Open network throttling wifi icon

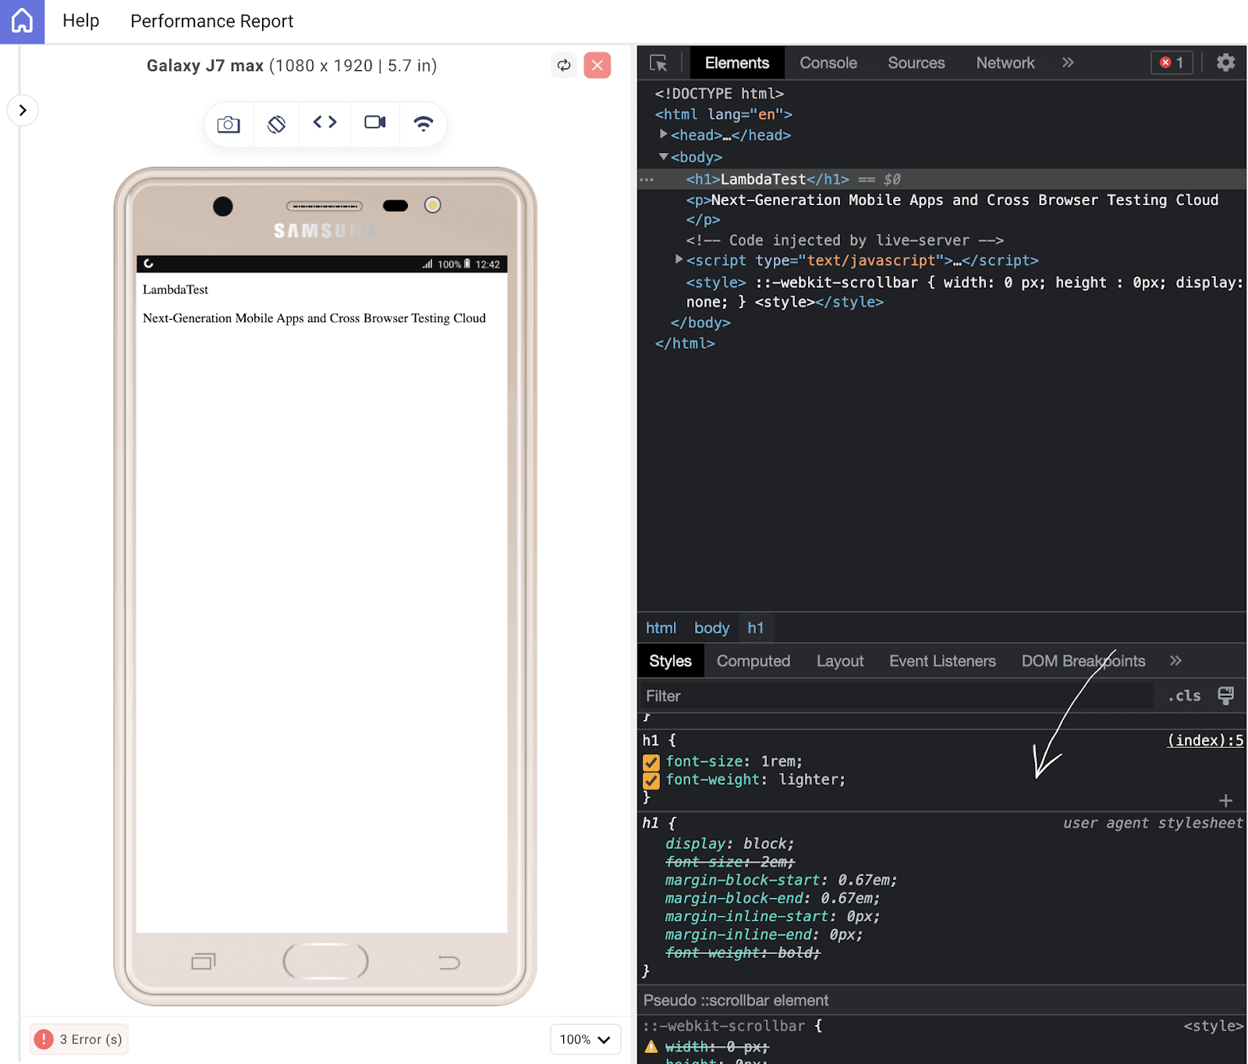[x=424, y=123]
